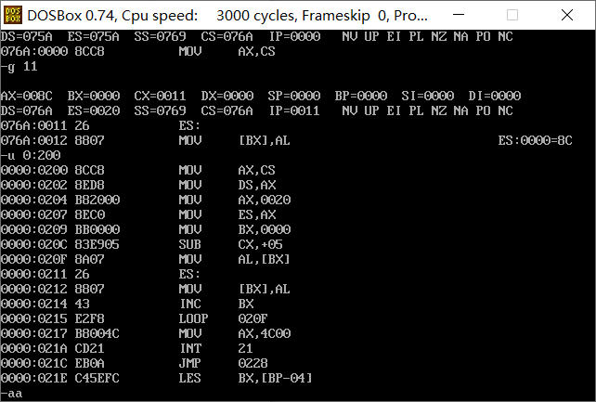Click the MOV ES,AX instruction at 0000:0207
This screenshot has height=402, width=596.
point(227,214)
